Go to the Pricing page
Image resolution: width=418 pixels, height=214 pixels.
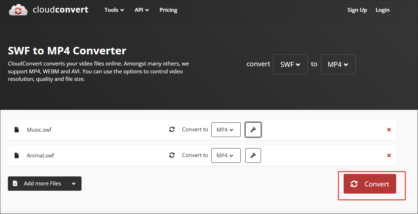[168, 10]
